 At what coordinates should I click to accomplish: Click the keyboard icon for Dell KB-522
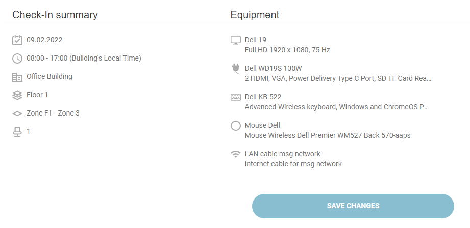[x=235, y=97]
